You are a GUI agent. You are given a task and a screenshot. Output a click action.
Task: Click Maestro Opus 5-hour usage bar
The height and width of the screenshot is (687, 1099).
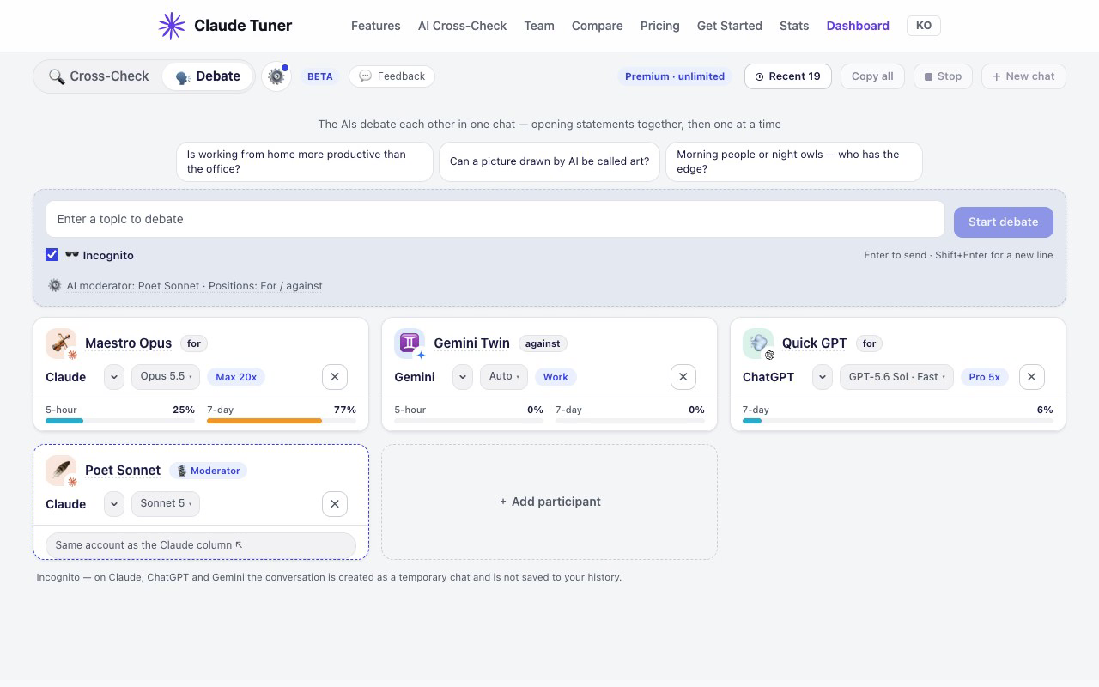[120, 421]
